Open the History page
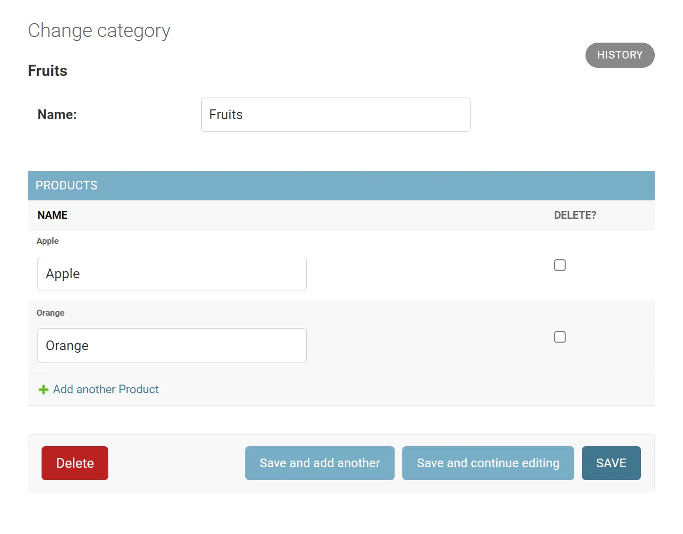Viewport: 683px width, 534px height. (x=619, y=55)
